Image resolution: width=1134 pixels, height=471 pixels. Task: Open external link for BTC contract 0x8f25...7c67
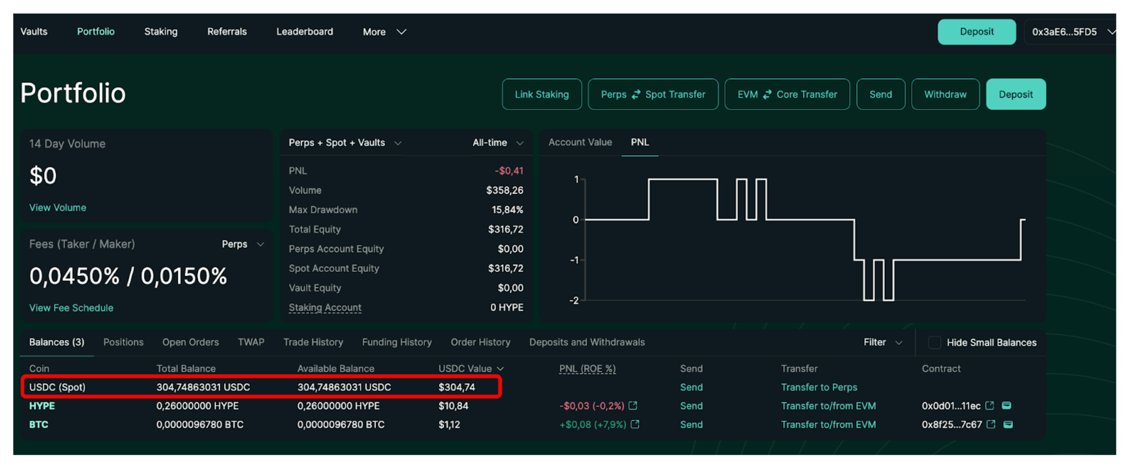[x=991, y=425]
